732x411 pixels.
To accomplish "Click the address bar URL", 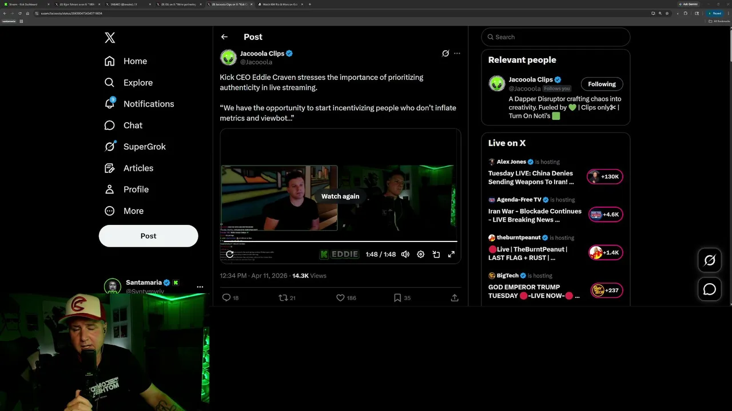I will (x=71, y=13).
